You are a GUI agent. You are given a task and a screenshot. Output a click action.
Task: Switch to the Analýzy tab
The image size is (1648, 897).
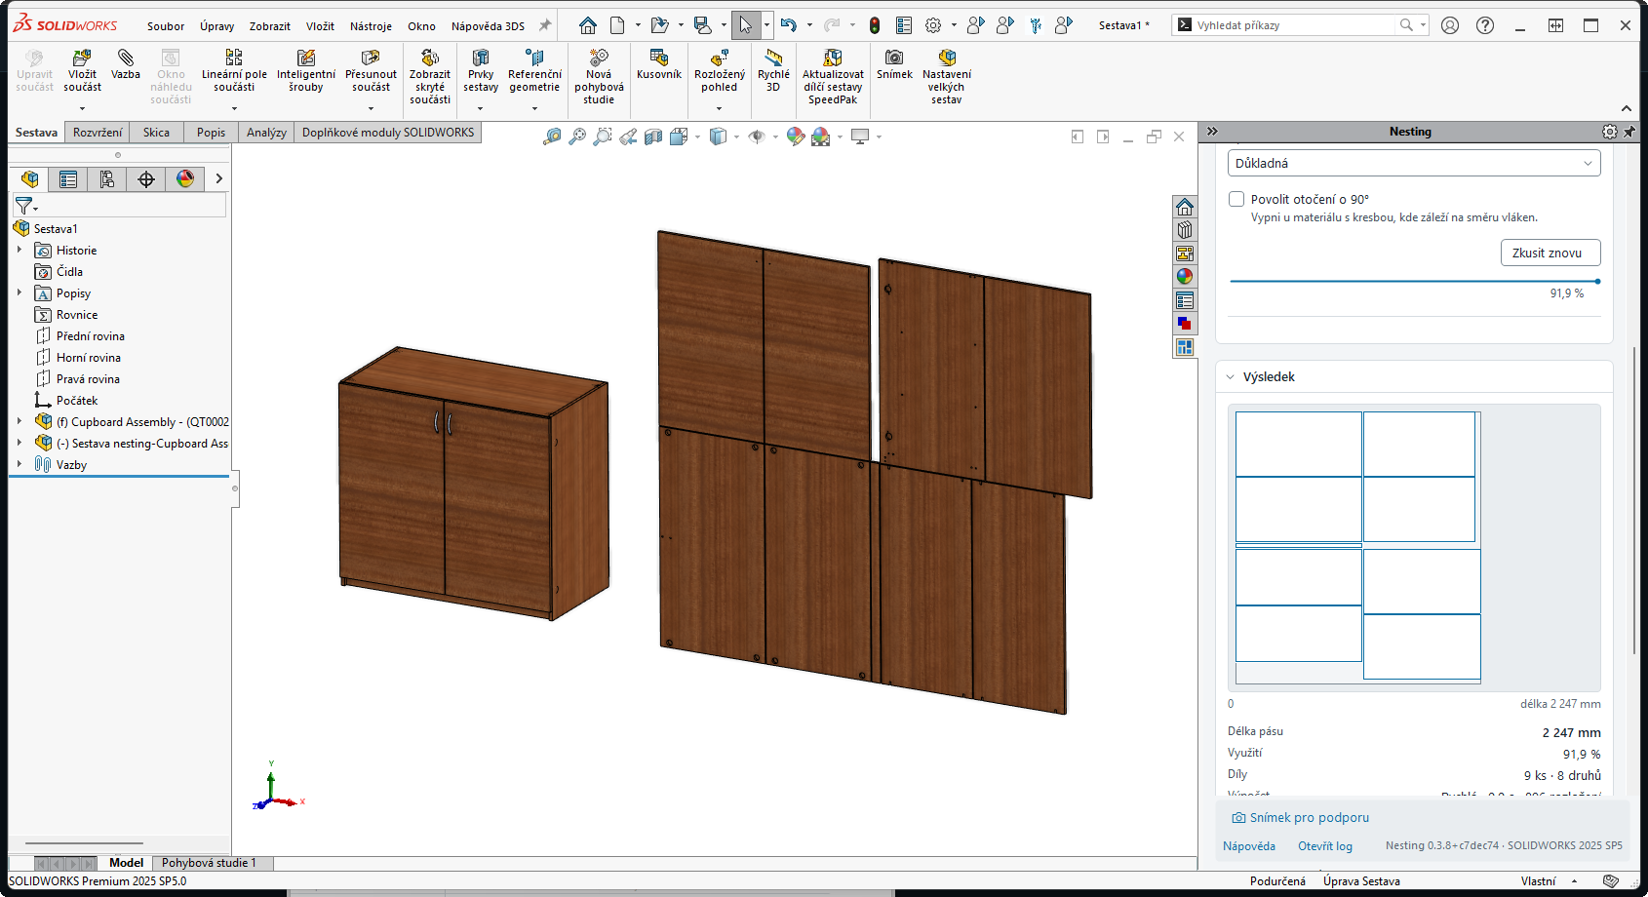(266, 133)
